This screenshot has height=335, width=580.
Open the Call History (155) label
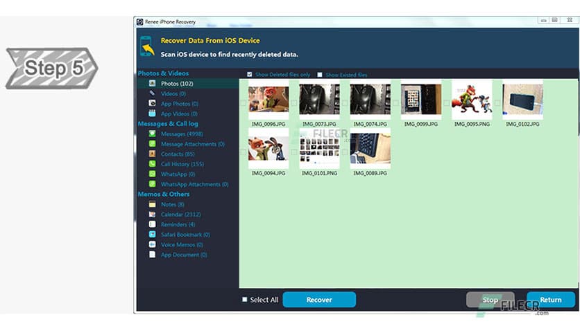[x=182, y=164]
